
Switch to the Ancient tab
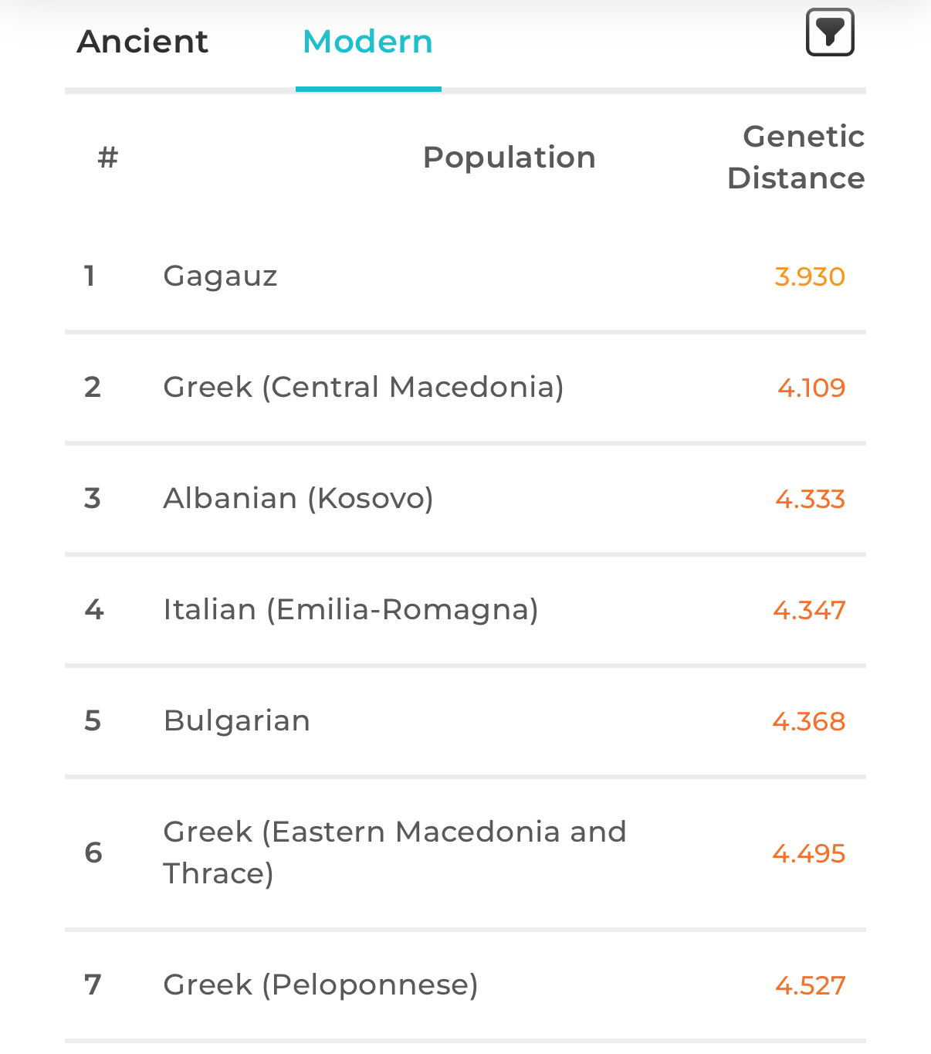pos(143,42)
